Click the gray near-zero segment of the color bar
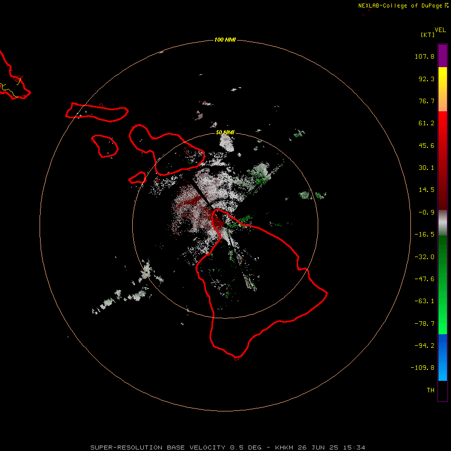 (x=442, y=223)
